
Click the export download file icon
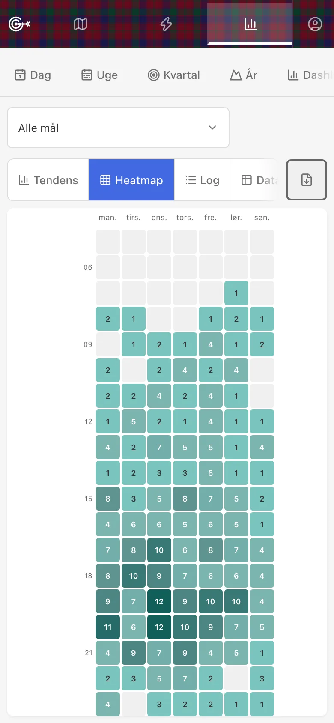[307, 180]
